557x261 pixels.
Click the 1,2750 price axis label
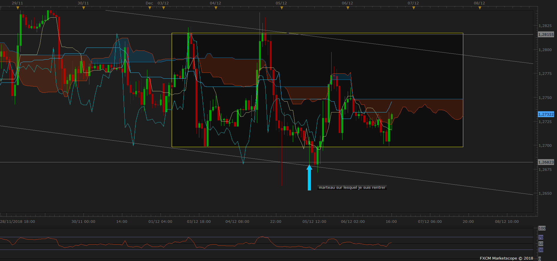click(545, 98)
